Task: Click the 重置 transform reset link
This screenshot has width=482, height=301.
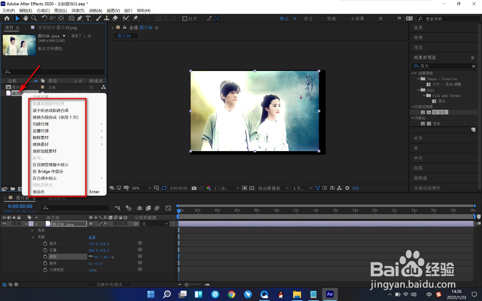Action: click(92, 237)
